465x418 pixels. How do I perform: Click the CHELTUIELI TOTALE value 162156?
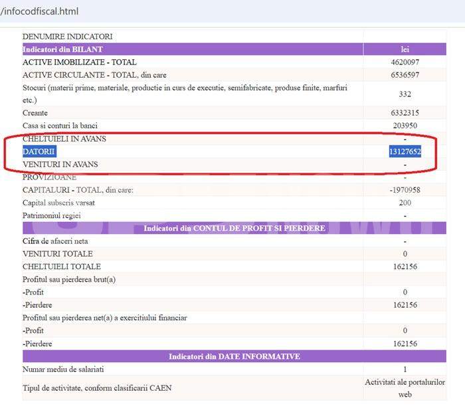coord(405,266)
